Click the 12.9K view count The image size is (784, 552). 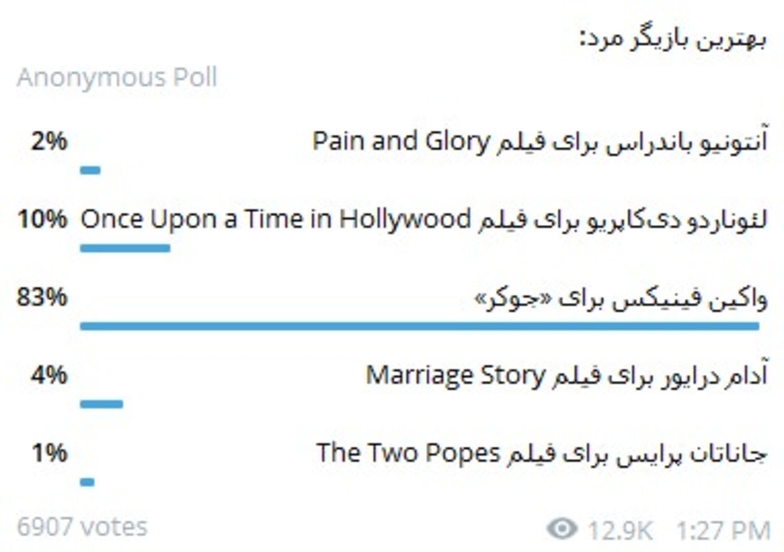click(620, 531)
